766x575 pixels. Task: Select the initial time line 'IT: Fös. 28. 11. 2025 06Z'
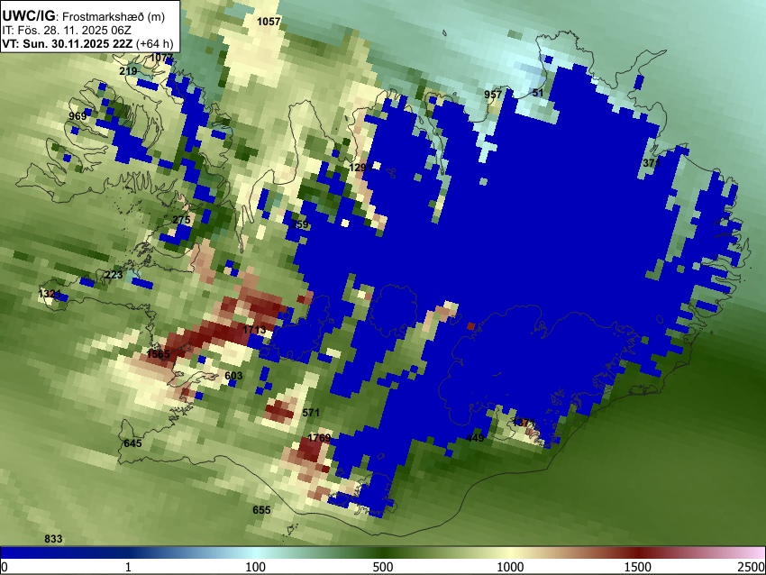tap(67, 31)
